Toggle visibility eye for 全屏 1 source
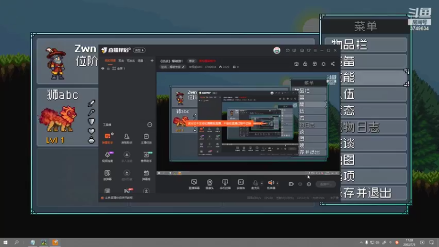Screen dimensions: 439x247 click(103, 68)
